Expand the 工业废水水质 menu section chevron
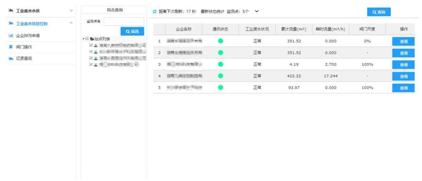The width and height of the screenshot is (422, 181). [71, 11]
